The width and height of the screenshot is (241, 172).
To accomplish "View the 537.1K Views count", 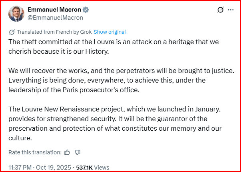I will pyautogui.click(x=93, y=167).
